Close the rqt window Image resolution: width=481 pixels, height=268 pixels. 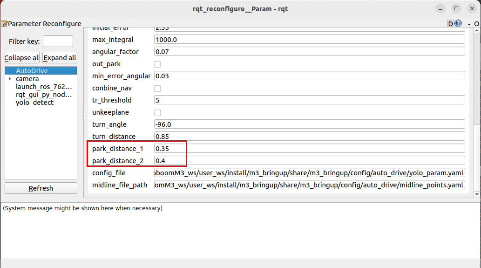tap(472, 8)
